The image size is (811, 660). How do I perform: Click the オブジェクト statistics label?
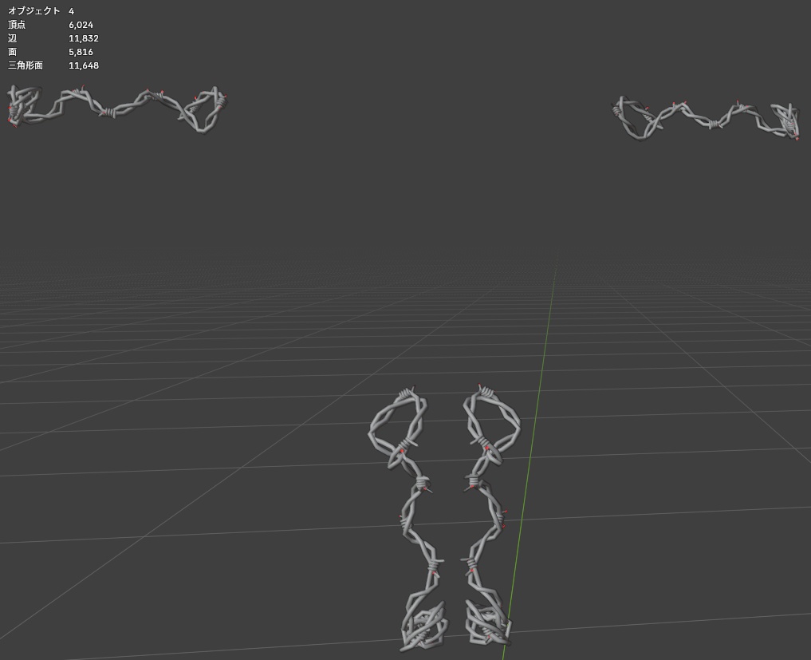[x=34, y=11]
